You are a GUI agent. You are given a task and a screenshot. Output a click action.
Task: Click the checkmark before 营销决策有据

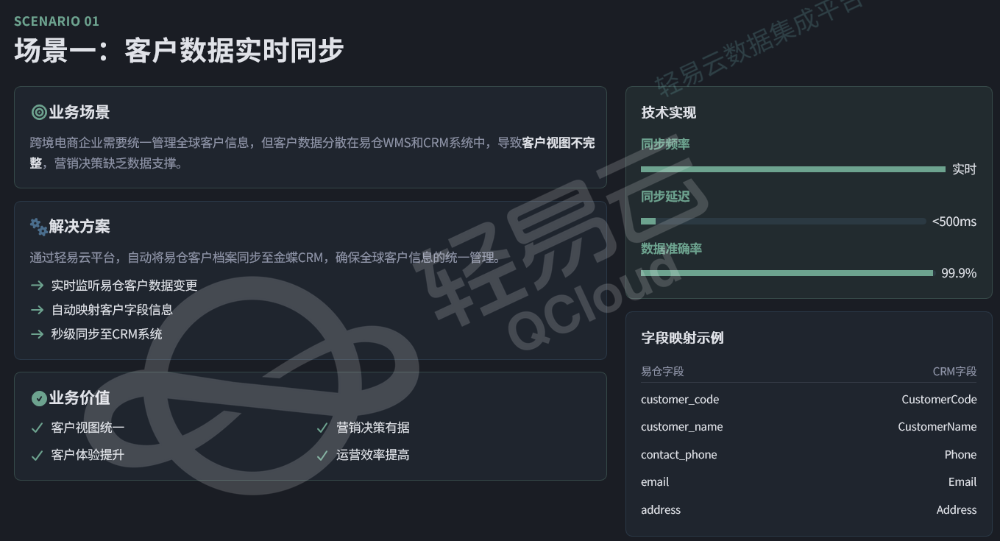pos(322,428)
